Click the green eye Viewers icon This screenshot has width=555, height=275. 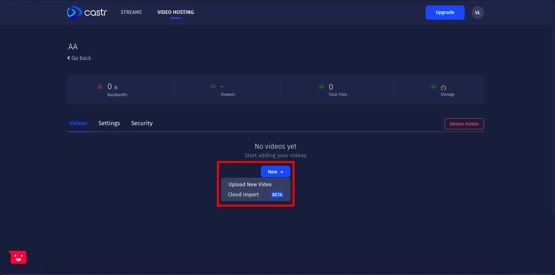[x=213, y=87]
